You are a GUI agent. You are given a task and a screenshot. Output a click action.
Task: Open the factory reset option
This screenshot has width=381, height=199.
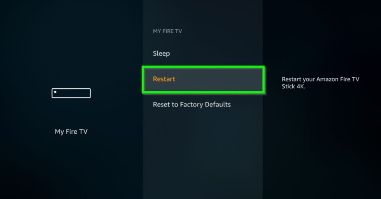(203, 104)
